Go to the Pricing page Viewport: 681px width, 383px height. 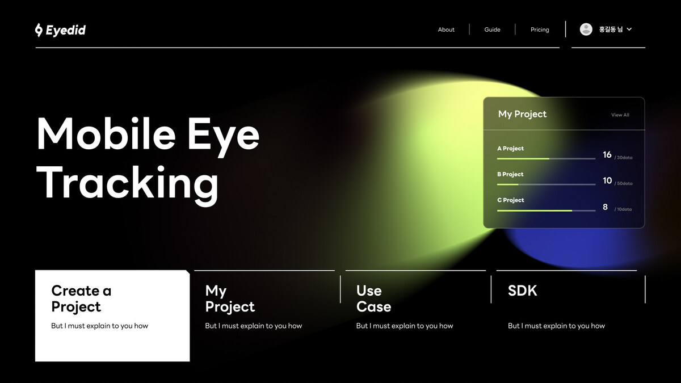540,30
